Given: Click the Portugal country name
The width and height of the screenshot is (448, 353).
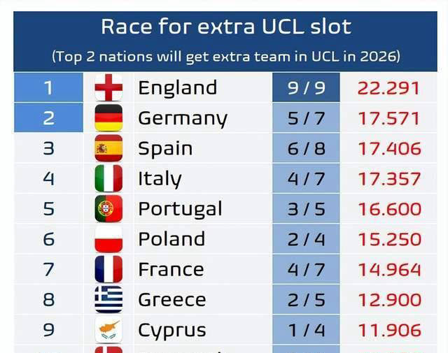Looking at the screenshot, I should [x=180, y=209].
